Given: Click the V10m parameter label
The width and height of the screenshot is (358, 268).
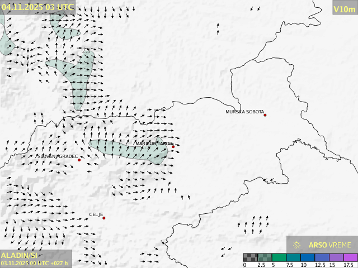Looking at the screenshot, I should click(344, 9).
